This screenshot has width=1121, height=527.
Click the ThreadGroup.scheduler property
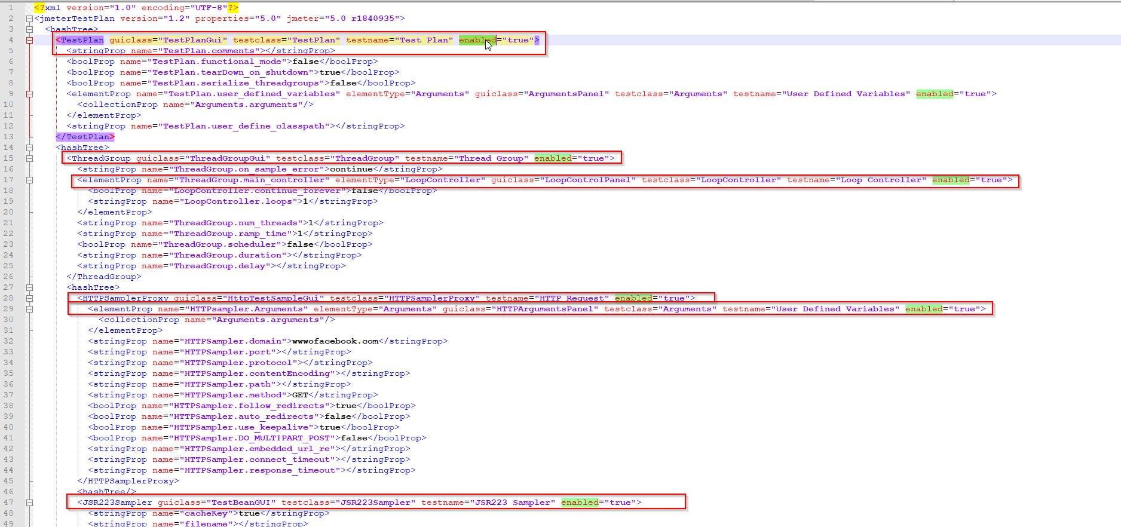coord(225,244)
